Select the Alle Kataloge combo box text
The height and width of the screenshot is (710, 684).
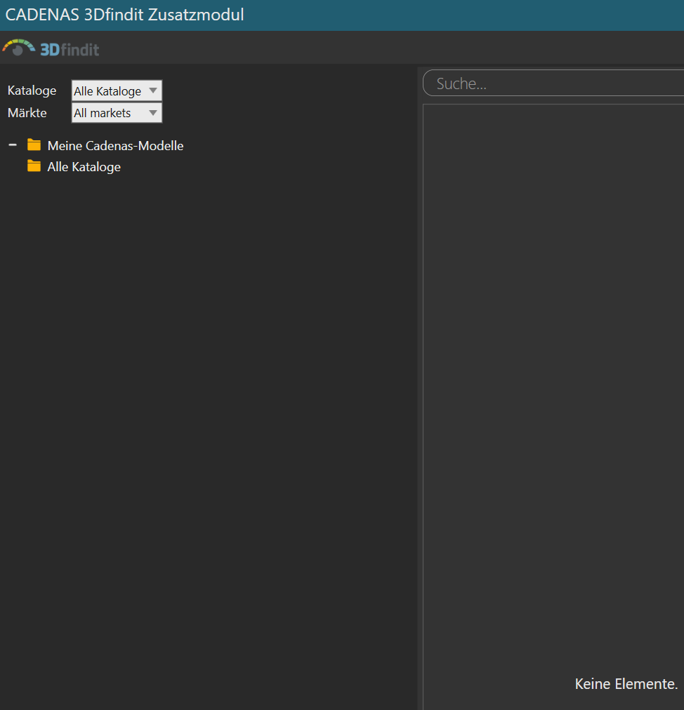point(107,91)
